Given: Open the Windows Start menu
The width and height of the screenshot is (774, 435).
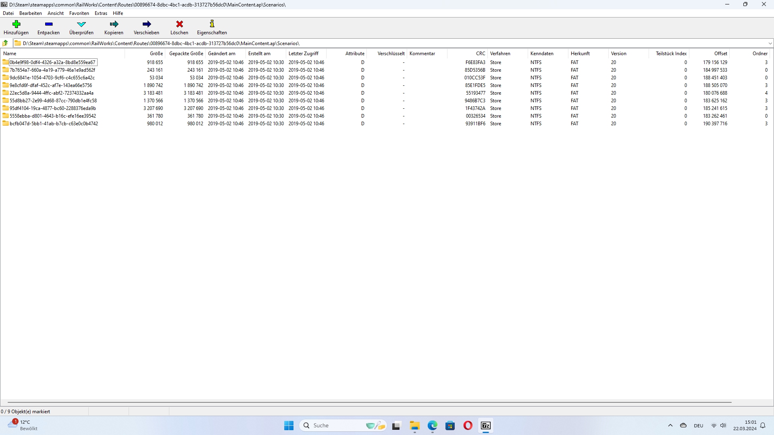Looking at the screenshot, I should point(289,426).
